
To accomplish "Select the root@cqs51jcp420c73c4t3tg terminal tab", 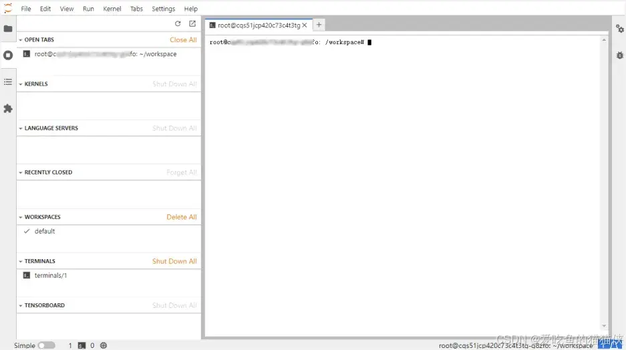I will [x=259, y=25].
